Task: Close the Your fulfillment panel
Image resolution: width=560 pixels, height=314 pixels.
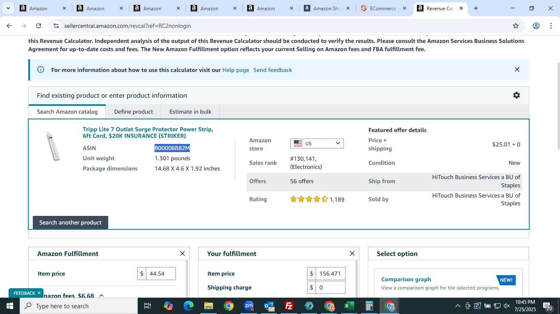Action: (x=352, y=253)
